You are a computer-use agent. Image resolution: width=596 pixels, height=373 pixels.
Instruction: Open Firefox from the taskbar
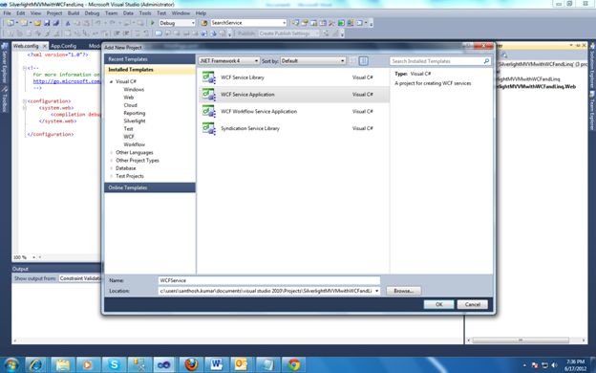pos(191,364)
